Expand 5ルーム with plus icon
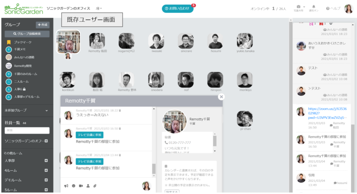Image resolution: width=357 pixels, height=194 pixels. click(46, 190)
